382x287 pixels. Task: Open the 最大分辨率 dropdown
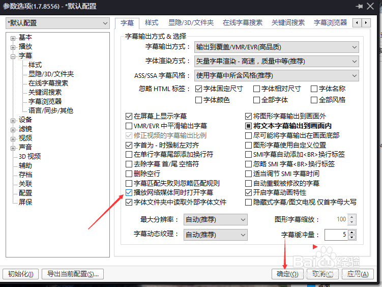point(216,219)
